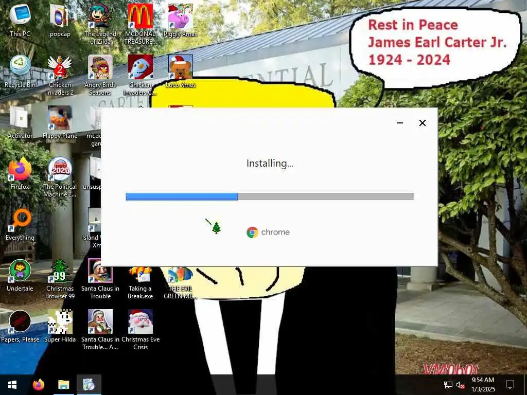Launch the Loco Xmas bear icon

180,71
